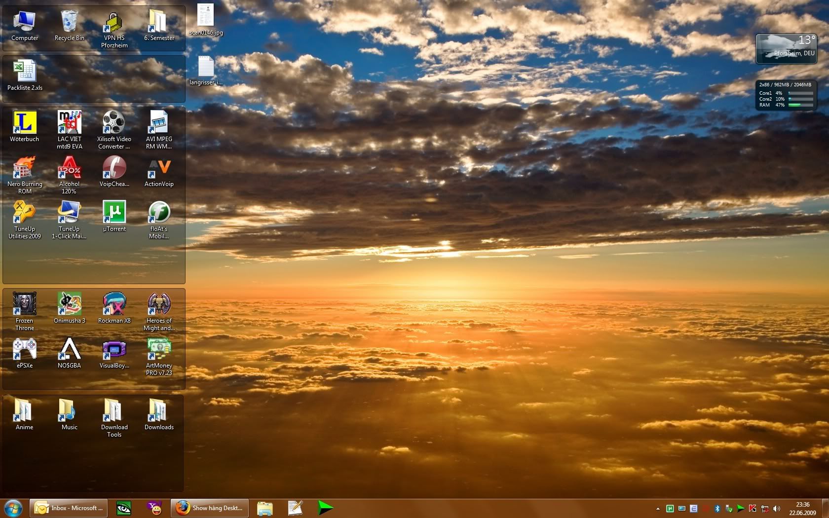Open the Anime folder
This screenshot has height=518, width=829.
pos(24,415)
